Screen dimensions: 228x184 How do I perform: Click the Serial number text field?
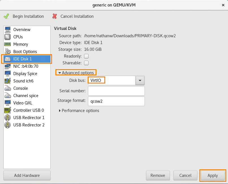click(116, 91)
